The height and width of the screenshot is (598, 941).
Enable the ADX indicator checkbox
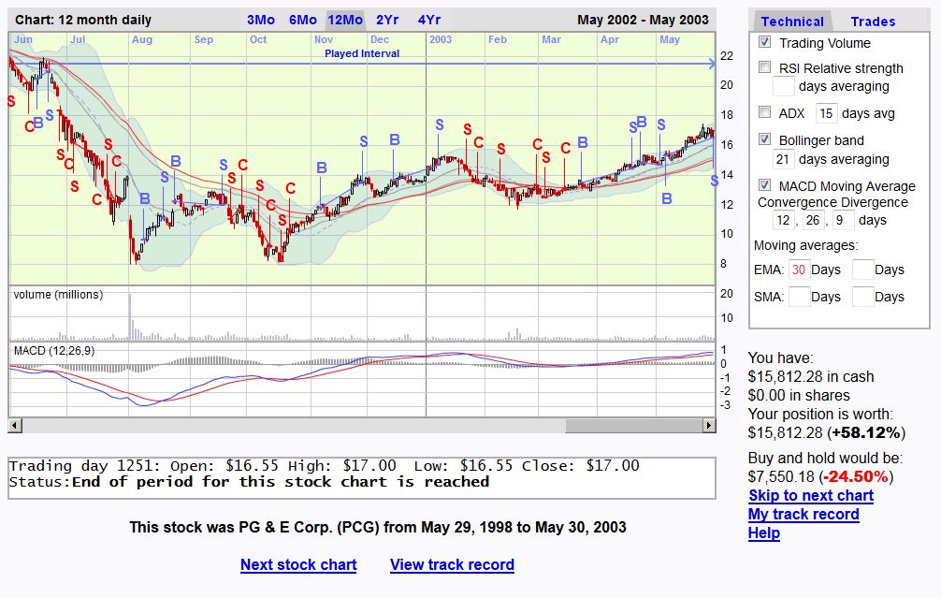[764, 112]
